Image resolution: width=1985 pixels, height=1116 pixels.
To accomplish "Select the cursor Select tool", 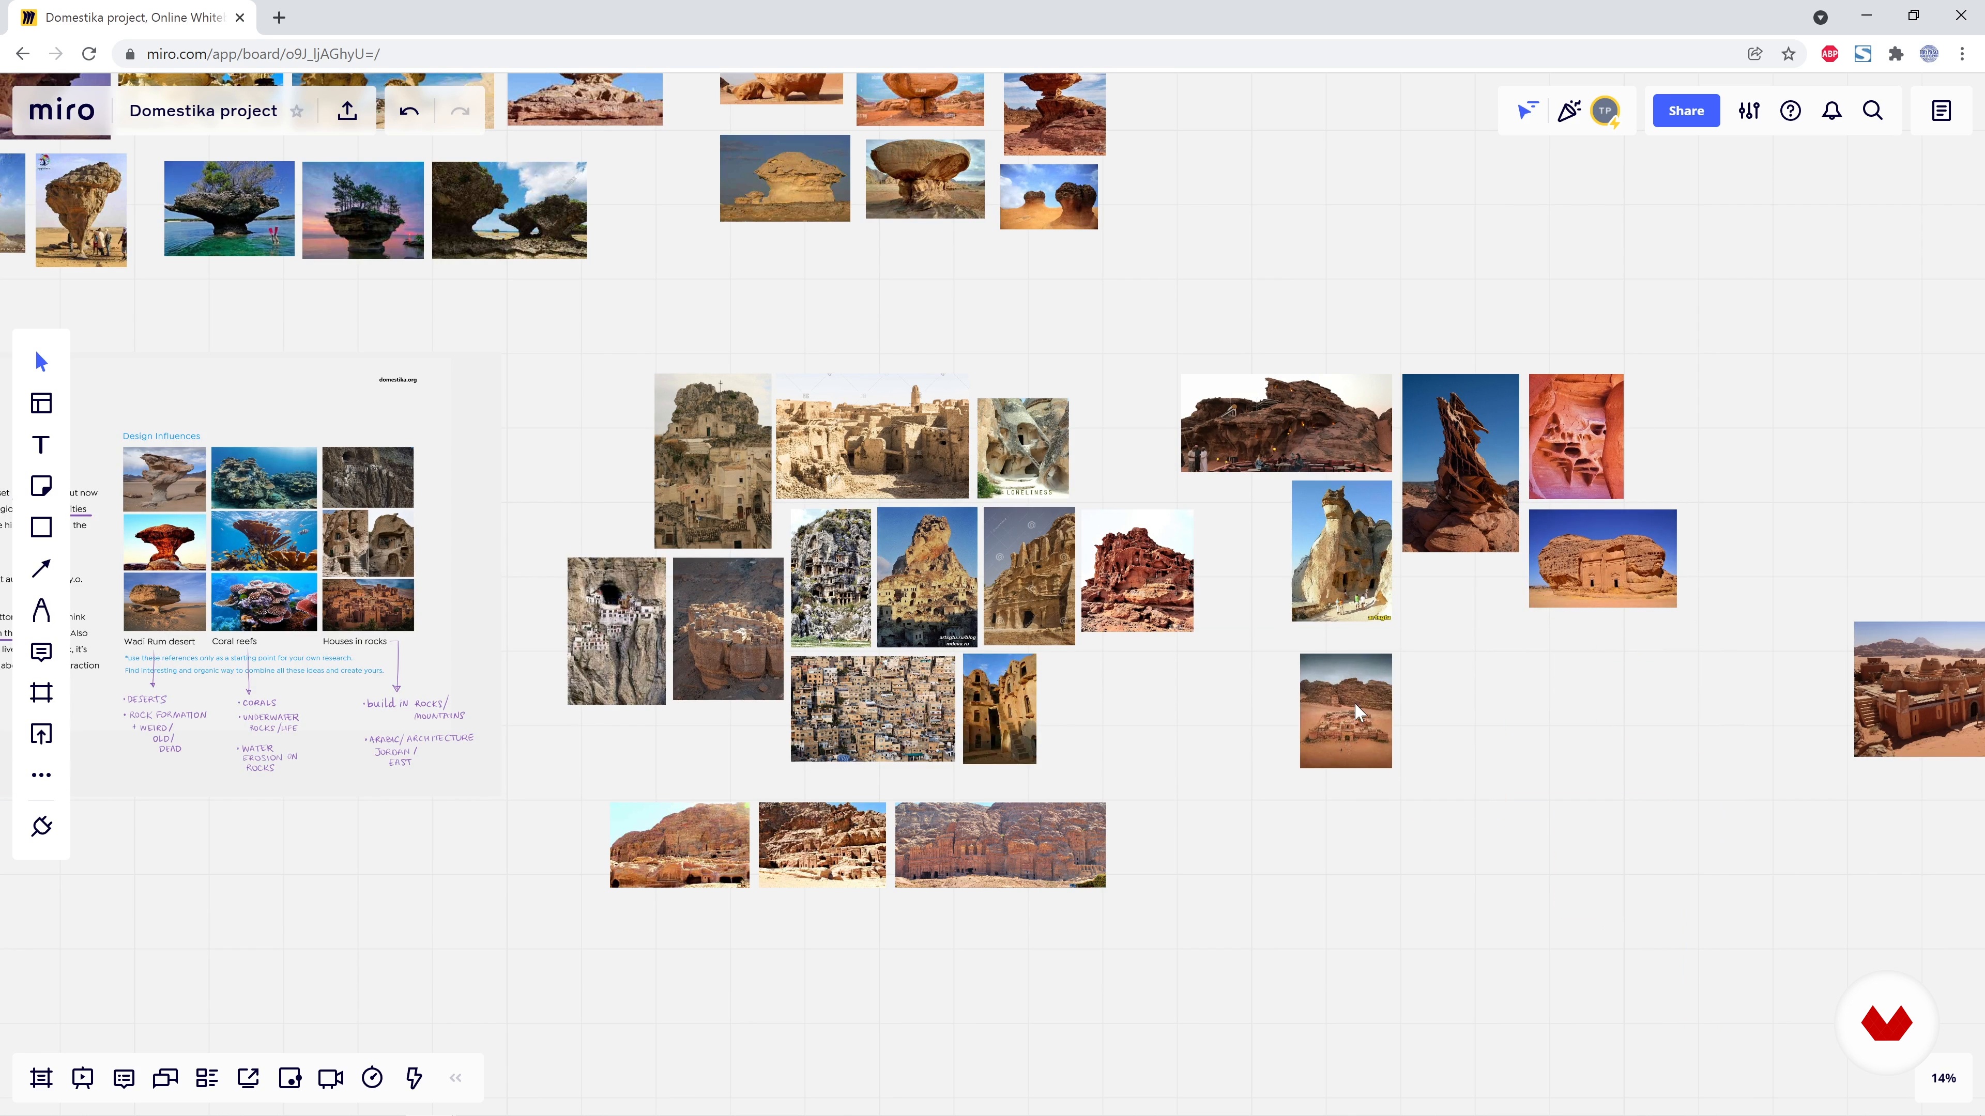I will (41, 362).
